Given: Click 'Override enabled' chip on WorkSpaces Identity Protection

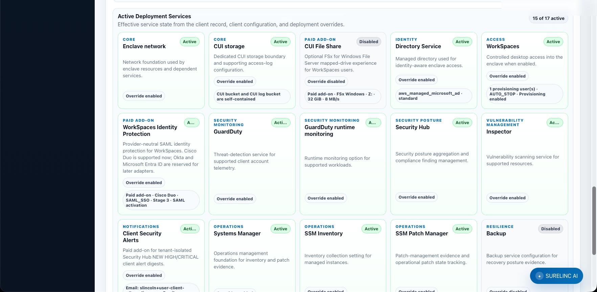Looking at the screenshot, I should [x=144, y=183].
